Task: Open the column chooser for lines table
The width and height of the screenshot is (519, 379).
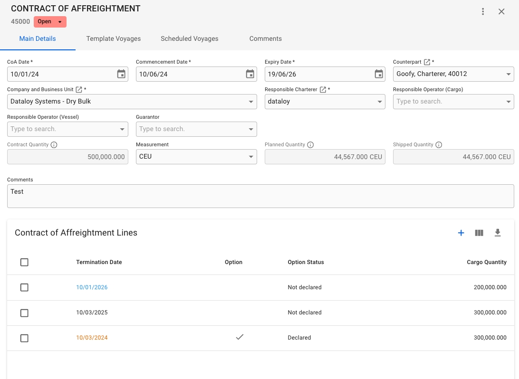Action: (x=479, y=233)
